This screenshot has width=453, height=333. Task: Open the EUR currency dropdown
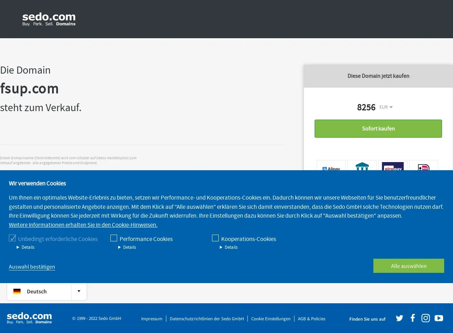(386, 107)
